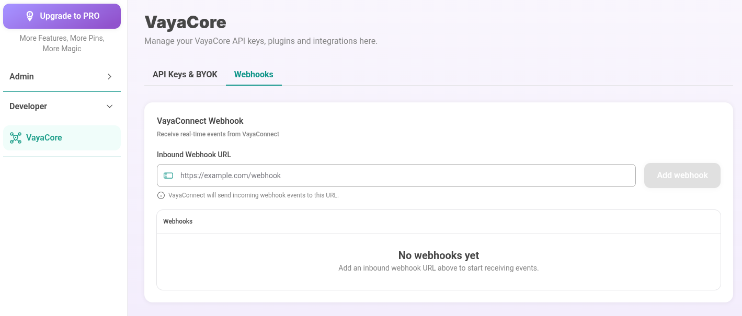This screenshot has width=742, height=316.
Task: Click the 'No webhooks yet' message
Action: (x=439, y=255)
